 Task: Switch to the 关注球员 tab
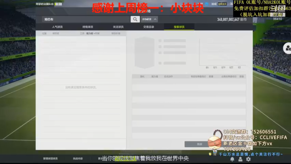[118, 27]
